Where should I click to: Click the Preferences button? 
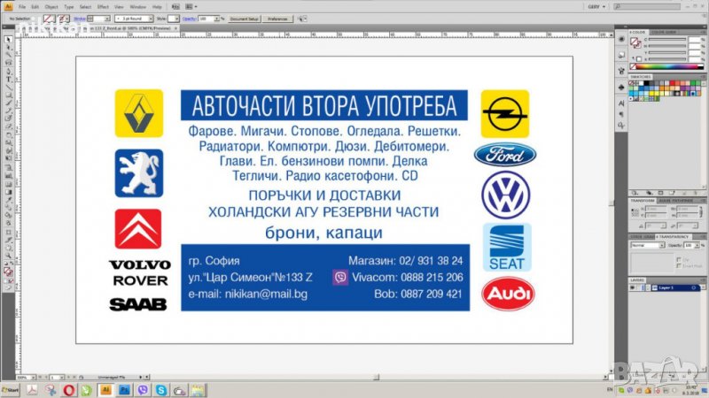pyautogui.click(x=277, y=18)
